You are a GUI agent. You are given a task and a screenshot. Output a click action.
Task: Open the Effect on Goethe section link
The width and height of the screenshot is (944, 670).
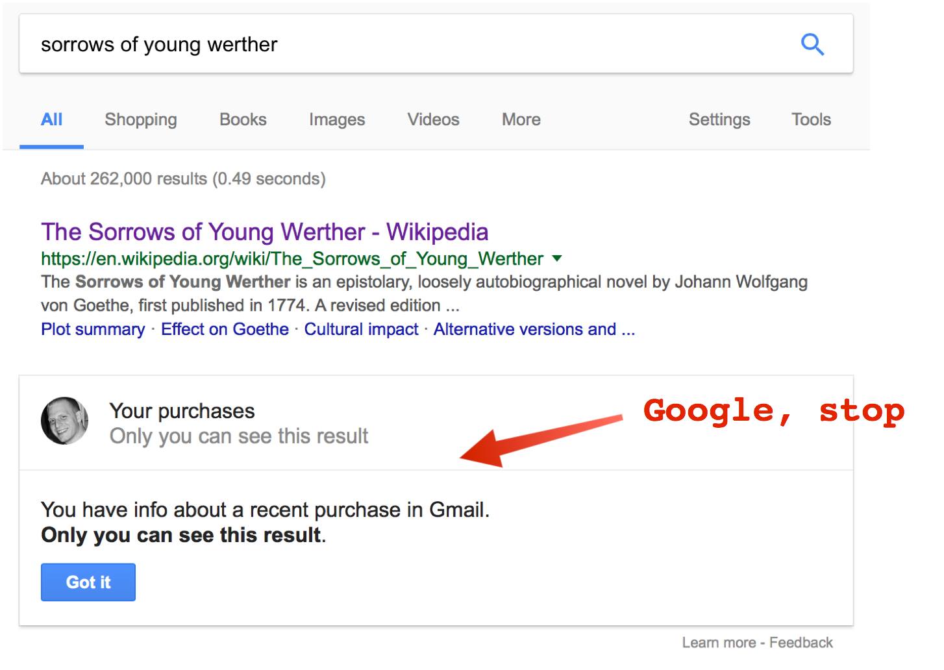[x=225, y=329]
